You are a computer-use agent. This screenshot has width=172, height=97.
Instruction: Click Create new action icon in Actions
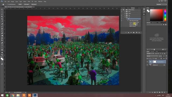(137, 33)
